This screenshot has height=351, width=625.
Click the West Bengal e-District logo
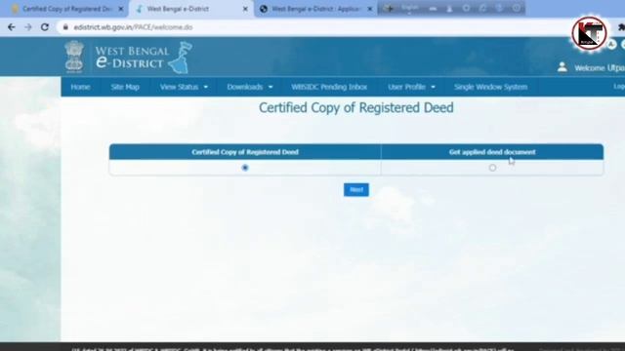pyautogui.click(x=145, y=58)
